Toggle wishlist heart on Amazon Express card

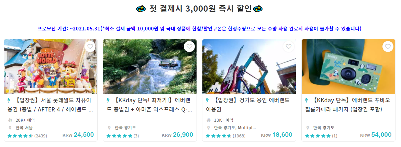point(189,46)
